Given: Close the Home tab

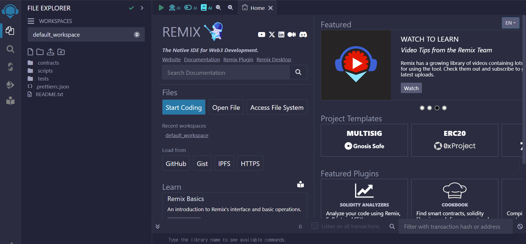Looking at the screenshot, I should coord(271,8).
